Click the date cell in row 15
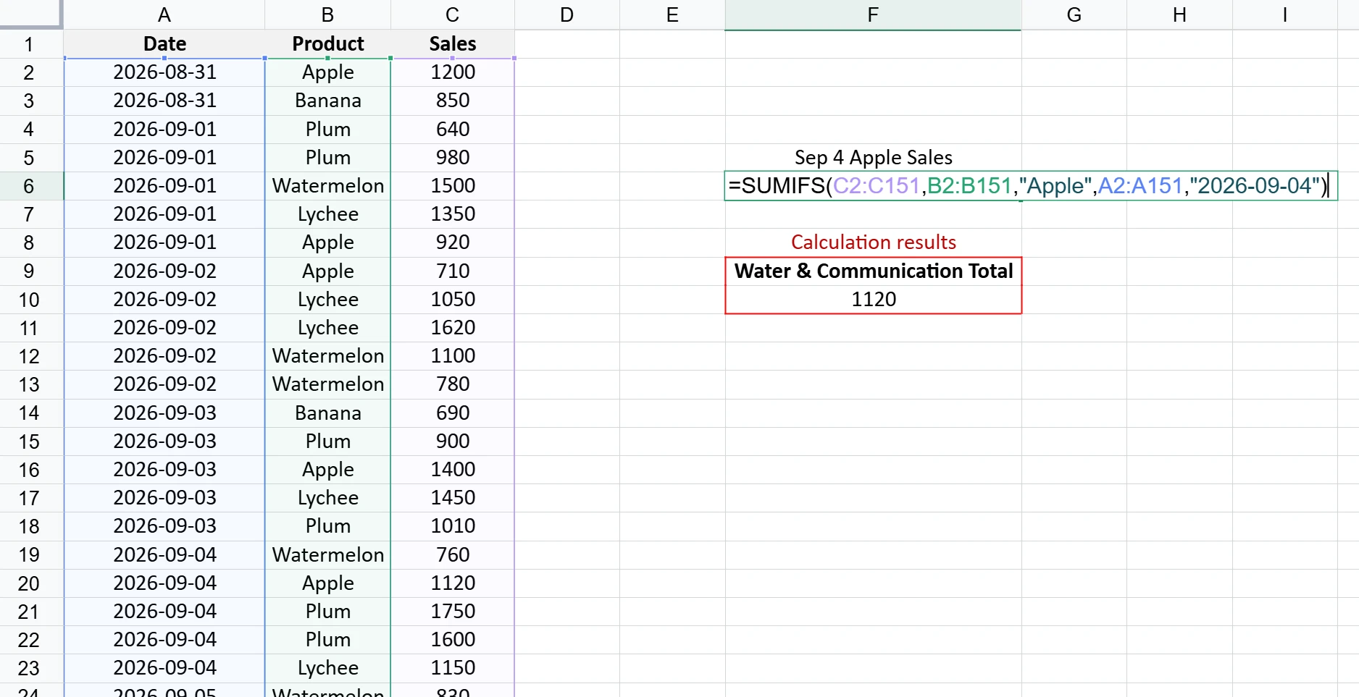The height and width of the screenshot is (697, 1359). pyautogui.click(x=164, y=442)
